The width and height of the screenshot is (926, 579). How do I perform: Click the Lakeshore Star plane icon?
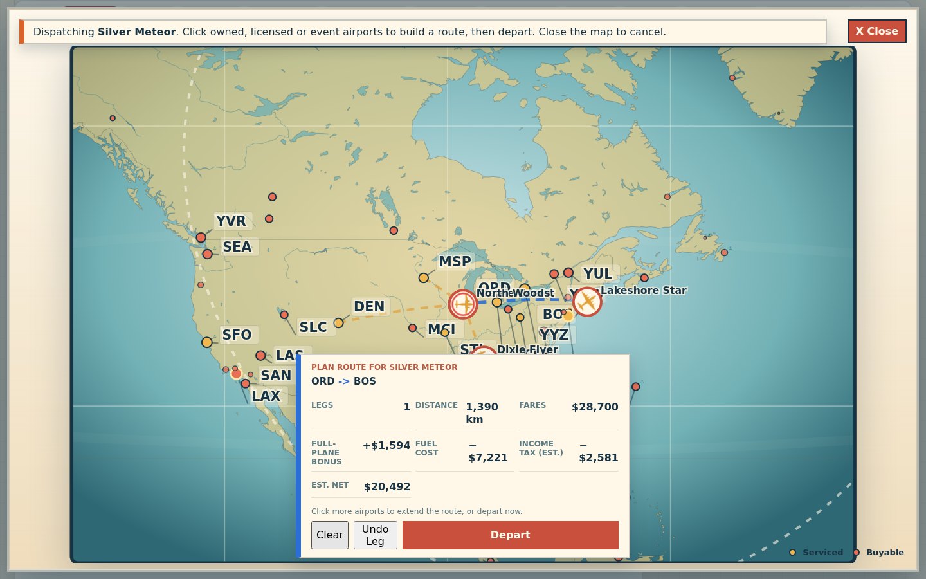tap(586, 302)
